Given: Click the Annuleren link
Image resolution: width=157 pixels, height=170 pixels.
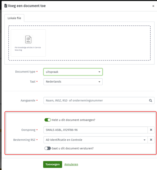Looking at the screenshot, I should (71, 164).
